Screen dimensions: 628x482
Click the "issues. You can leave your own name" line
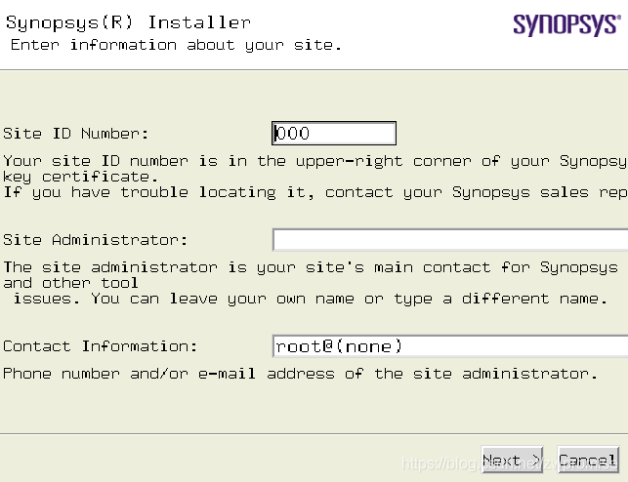[311, 299]
